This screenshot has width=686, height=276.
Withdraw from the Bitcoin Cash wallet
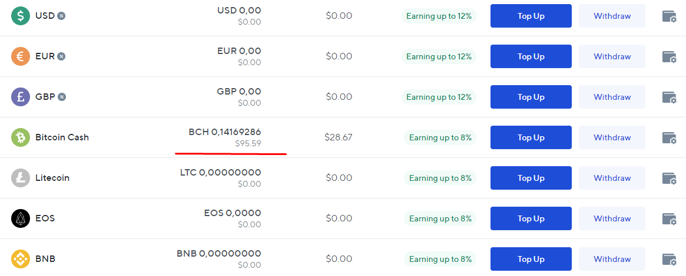(612, 137)
